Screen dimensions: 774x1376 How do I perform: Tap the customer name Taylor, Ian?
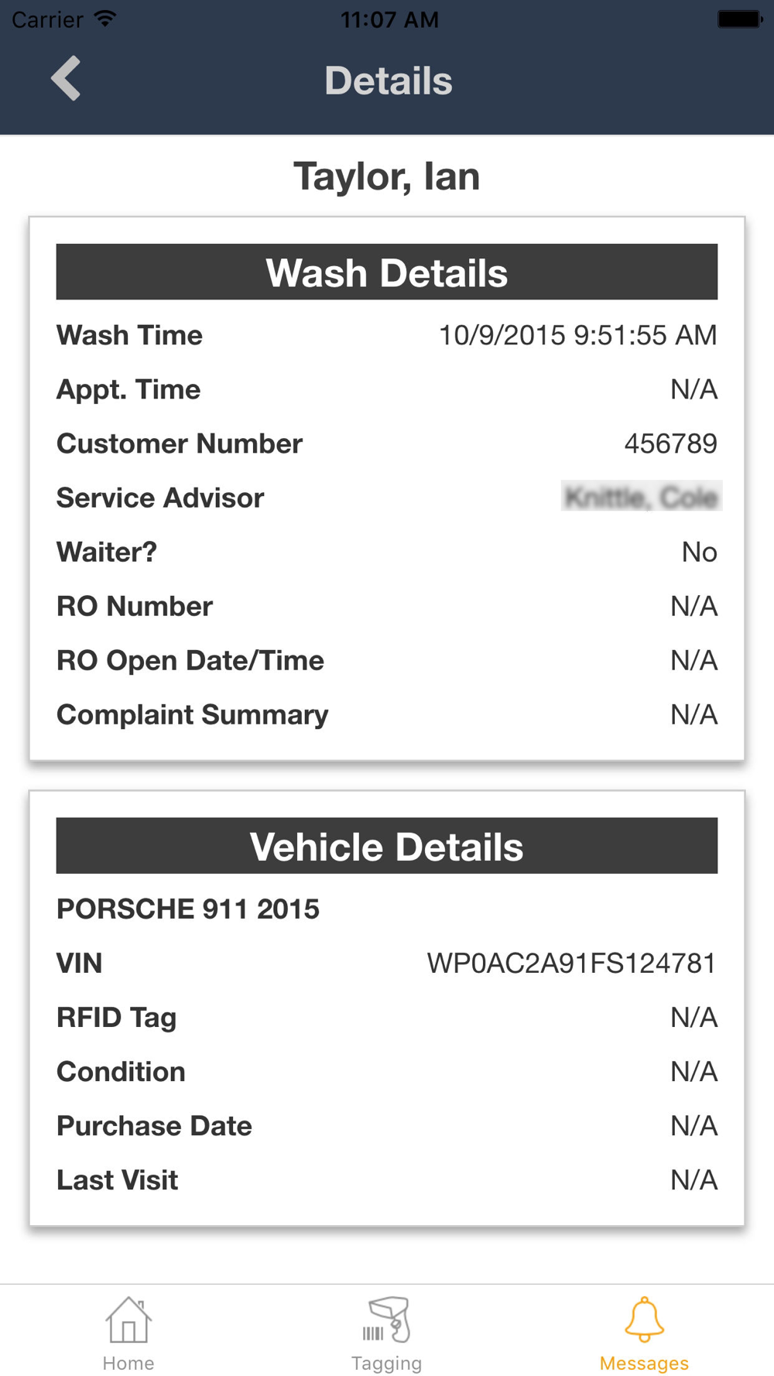point(387,176)
